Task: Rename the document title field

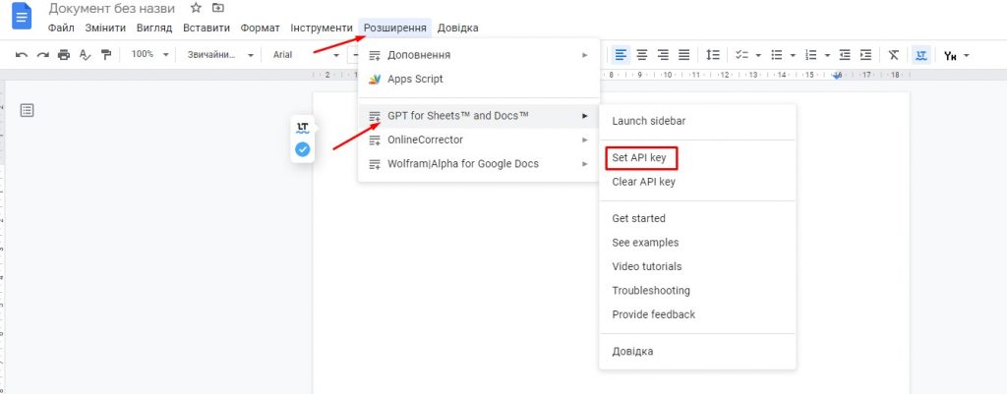Action: coord(112,9)
